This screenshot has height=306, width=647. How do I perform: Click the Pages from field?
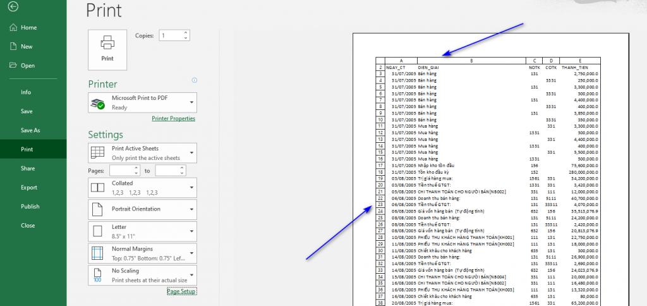(x=122, y=170)
